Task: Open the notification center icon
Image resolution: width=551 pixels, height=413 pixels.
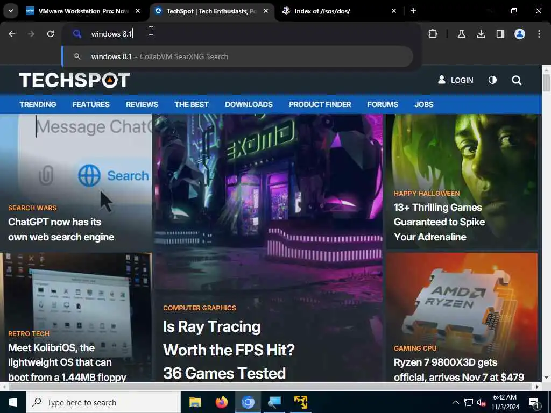Action: [x=534, y=402]
